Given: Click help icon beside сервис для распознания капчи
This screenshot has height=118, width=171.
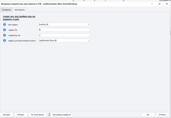Looking at the screenshot, I should (x=5, y=40).
